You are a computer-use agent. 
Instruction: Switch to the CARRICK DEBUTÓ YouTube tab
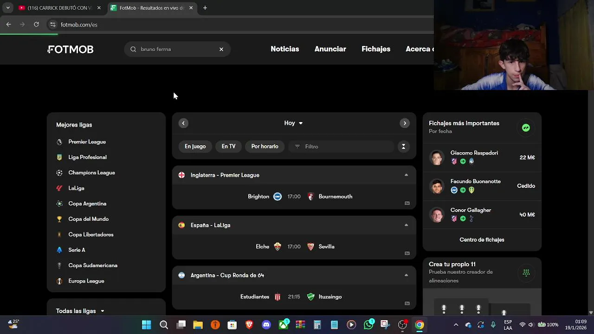point(59,8)
